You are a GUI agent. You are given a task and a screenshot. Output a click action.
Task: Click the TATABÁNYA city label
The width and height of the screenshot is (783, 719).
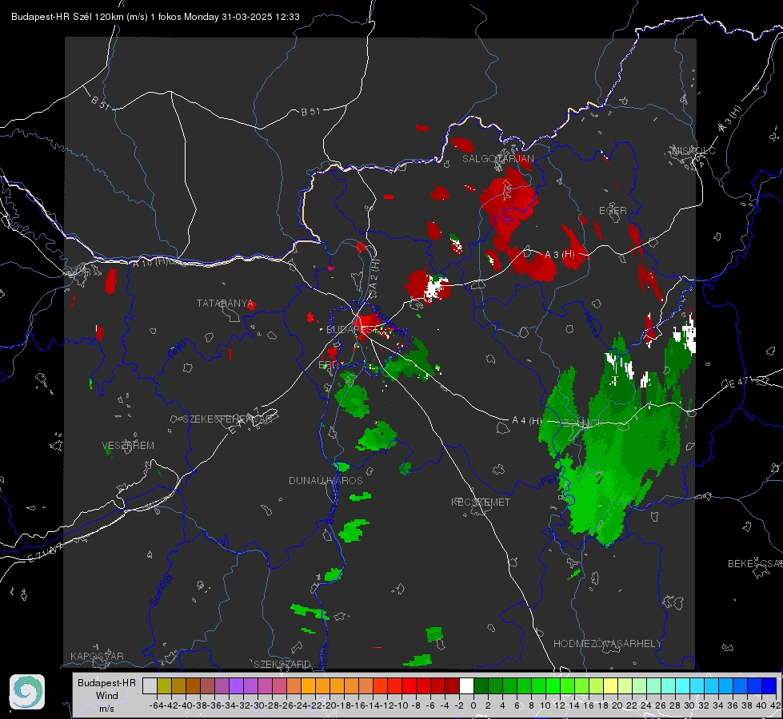pos(226,304)
